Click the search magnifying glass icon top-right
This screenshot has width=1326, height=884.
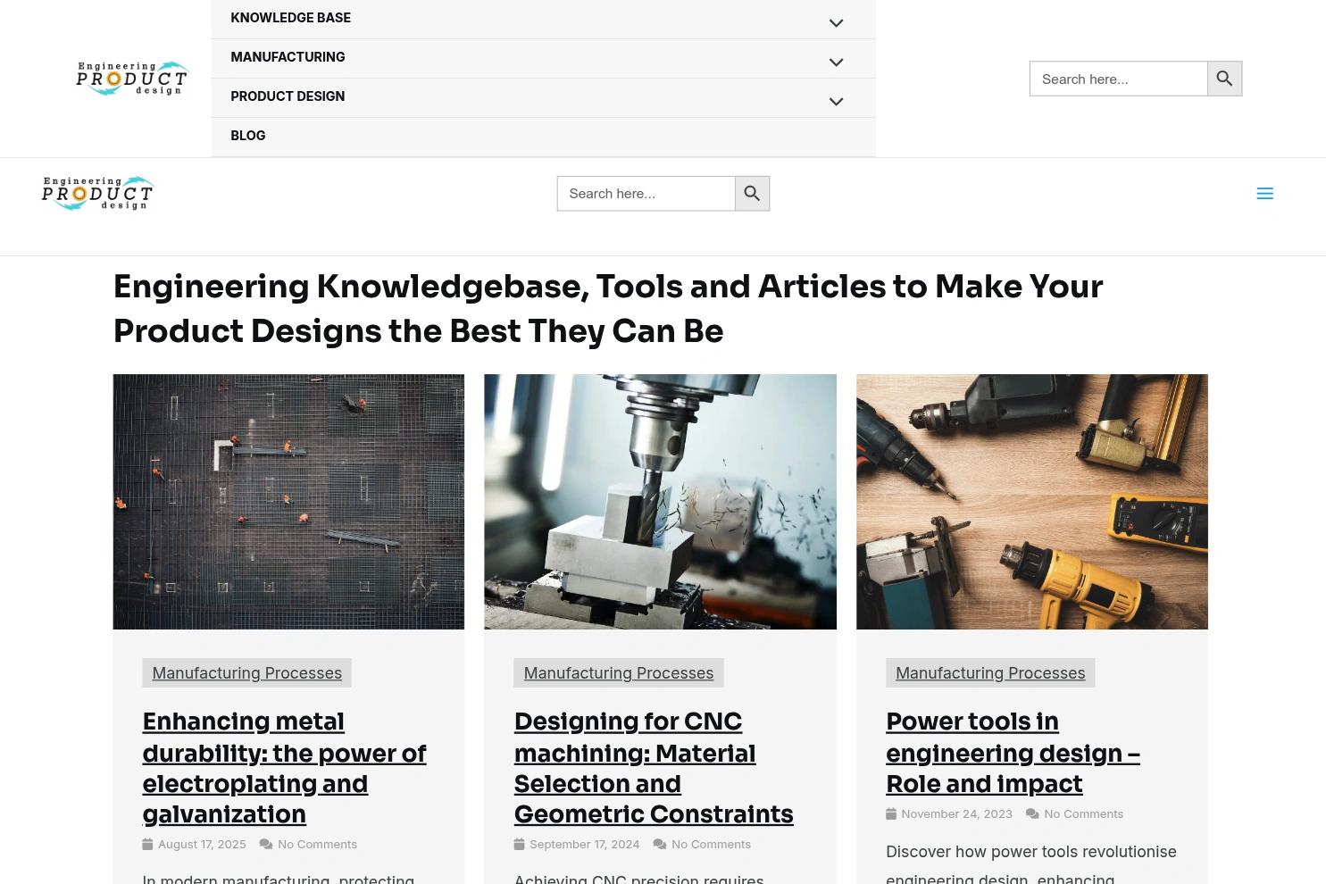click(x=1224, y=79)
